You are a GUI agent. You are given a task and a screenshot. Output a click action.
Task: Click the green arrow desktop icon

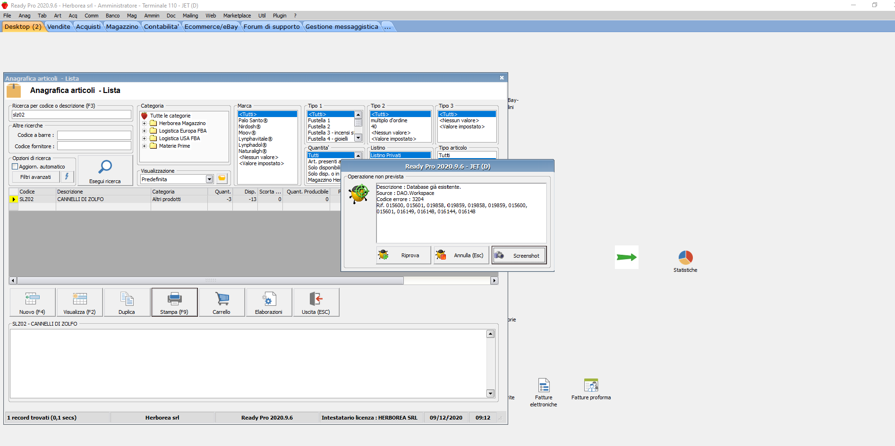(627, 257)
